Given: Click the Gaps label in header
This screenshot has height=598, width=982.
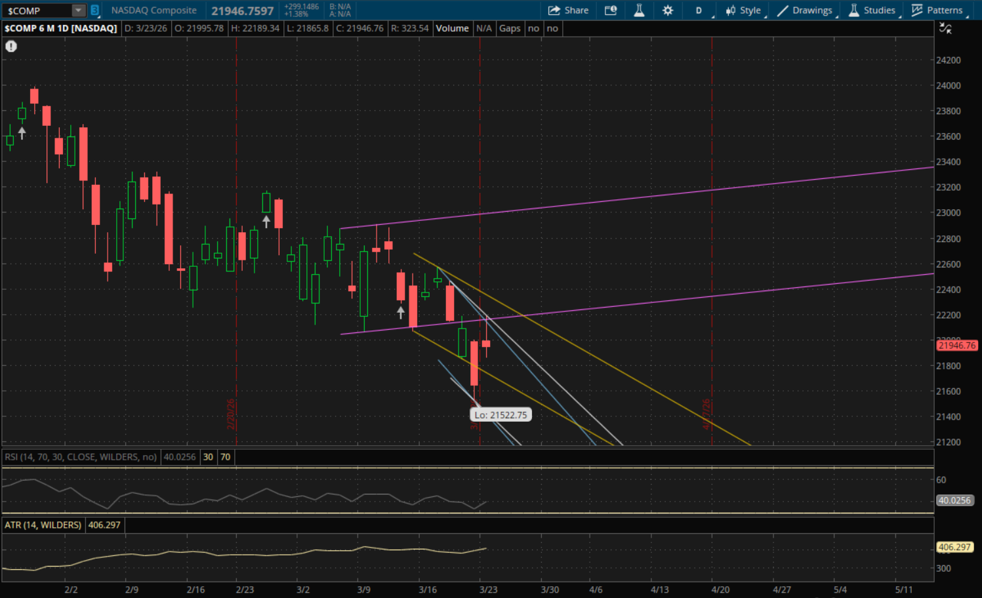Looking at the screenshot, I should point(510,28).
